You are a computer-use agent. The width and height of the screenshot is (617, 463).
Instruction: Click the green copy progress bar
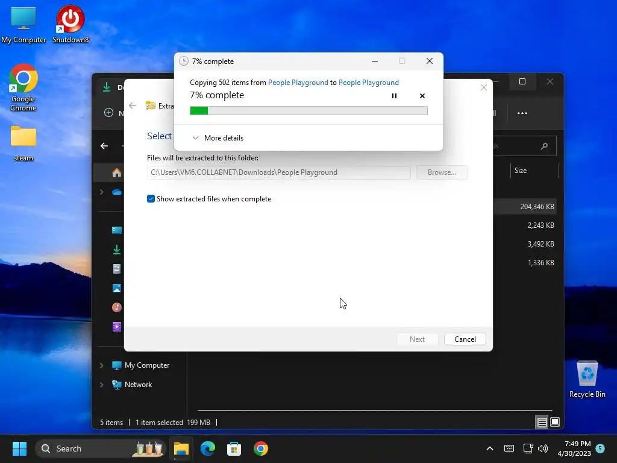point(308,111)
